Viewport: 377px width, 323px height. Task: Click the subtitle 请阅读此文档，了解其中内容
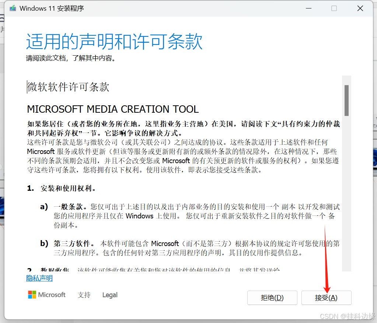[x=71, y=58]
